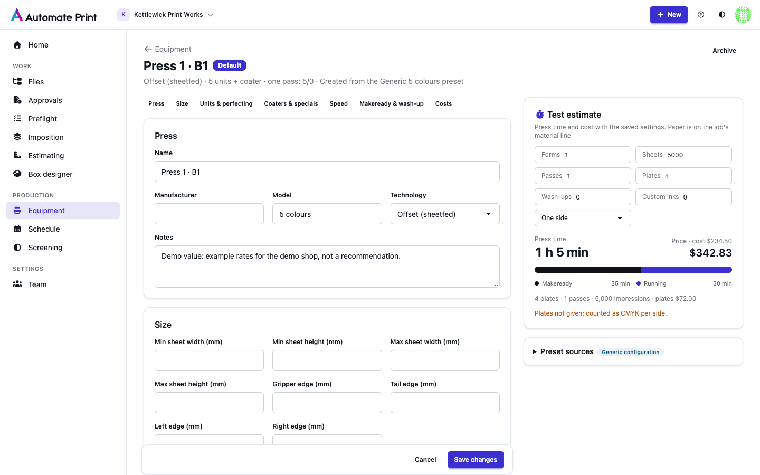Screen dimensions: 760x475
Task: Open Approvals via its sidebar icon
Action: click(x=17, y=100)
